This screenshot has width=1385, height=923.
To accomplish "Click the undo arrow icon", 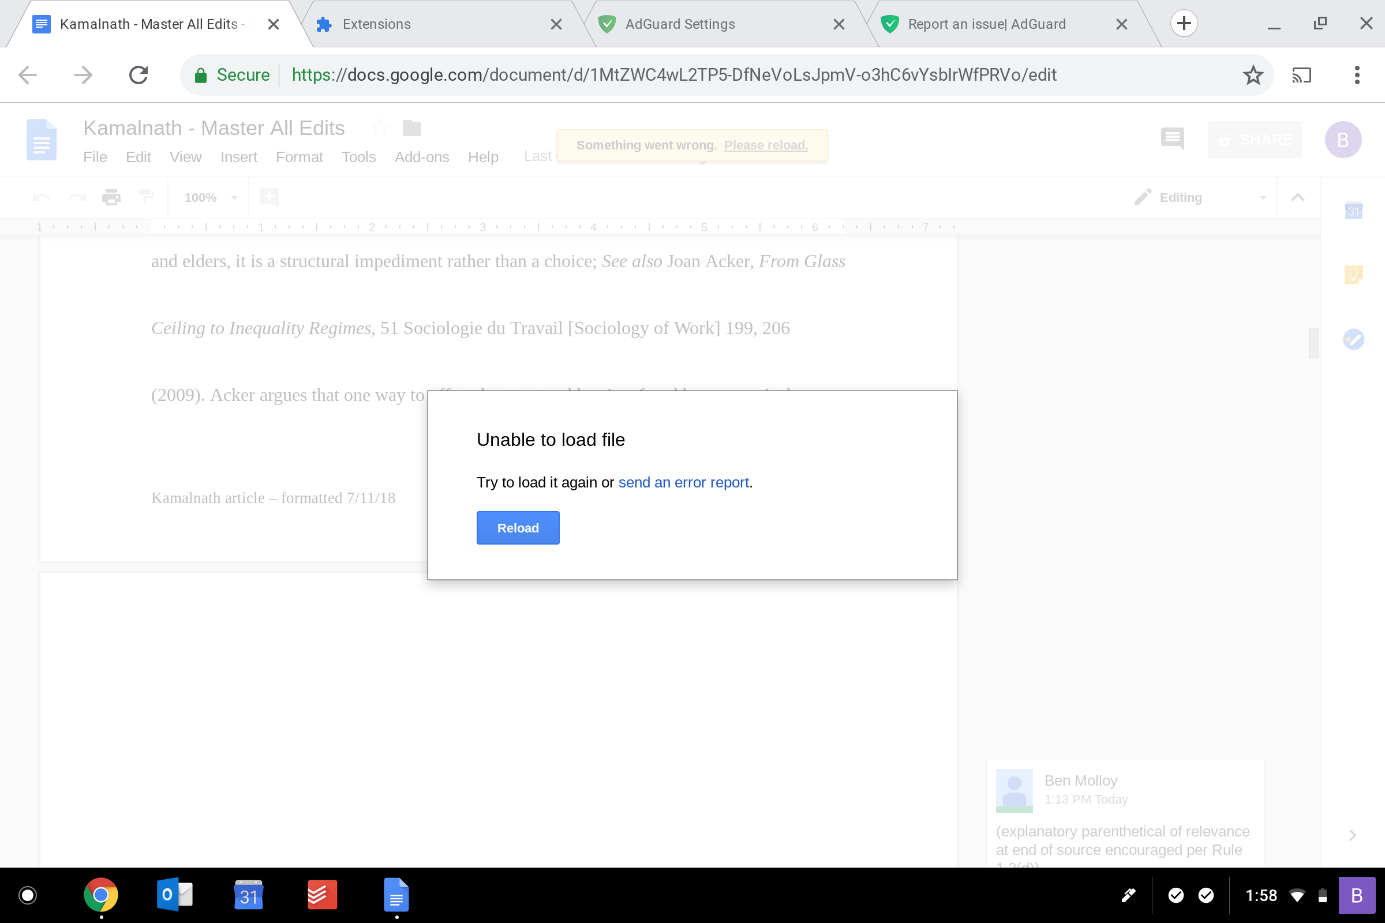I will (40, 197).
